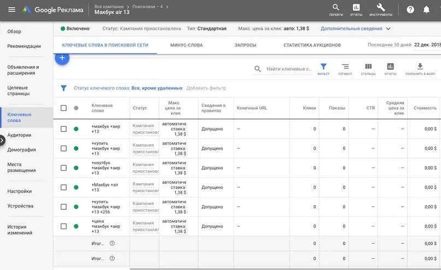
Task: Open Настройки in the sidebar
Action: [x=20, y=191]
